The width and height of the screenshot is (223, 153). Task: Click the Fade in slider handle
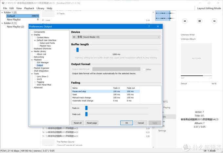click(86, 108)
